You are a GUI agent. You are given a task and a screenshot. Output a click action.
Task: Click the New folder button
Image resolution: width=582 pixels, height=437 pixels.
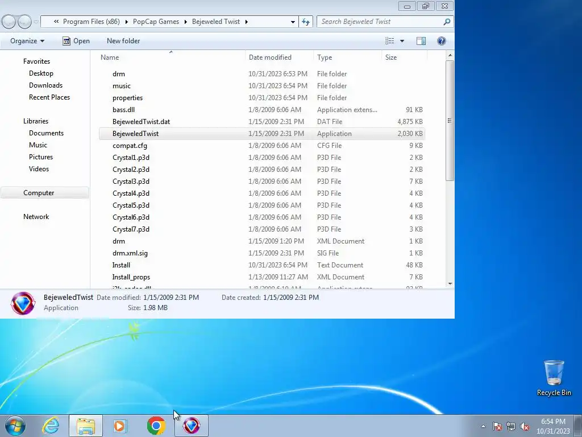tap(123, 41)
